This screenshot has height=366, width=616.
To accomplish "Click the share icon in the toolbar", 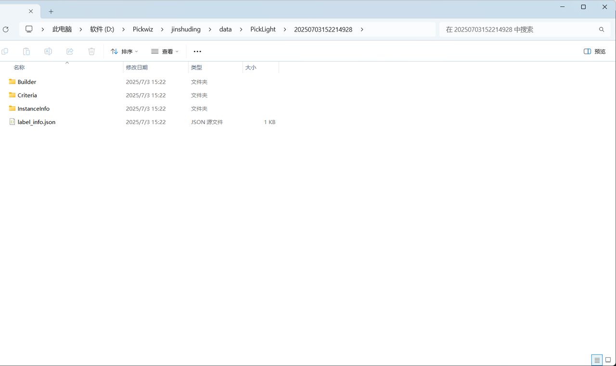I will (x=70, y=51).
